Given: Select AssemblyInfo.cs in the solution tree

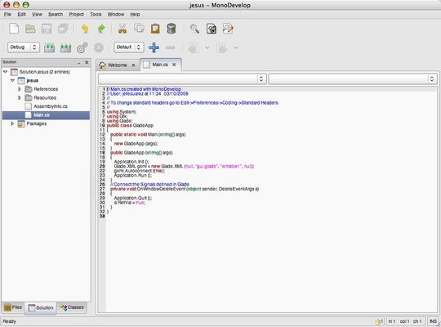Looking at the screenshot, I should click(51, 106).
